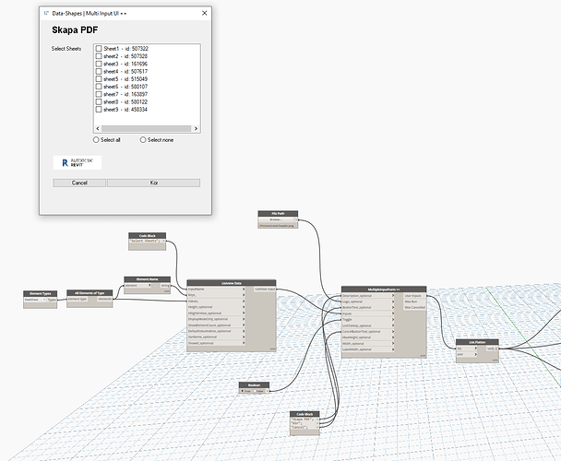Screen dimensions: 561x461
Task: Select the File Path node header
Action: point(278,214)
